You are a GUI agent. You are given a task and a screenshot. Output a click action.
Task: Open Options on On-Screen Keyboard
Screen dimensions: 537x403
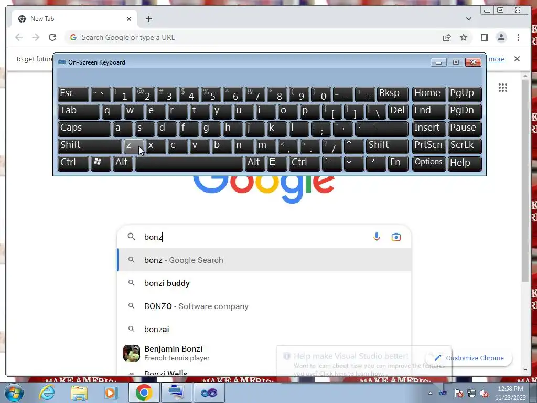pos(429,163)
